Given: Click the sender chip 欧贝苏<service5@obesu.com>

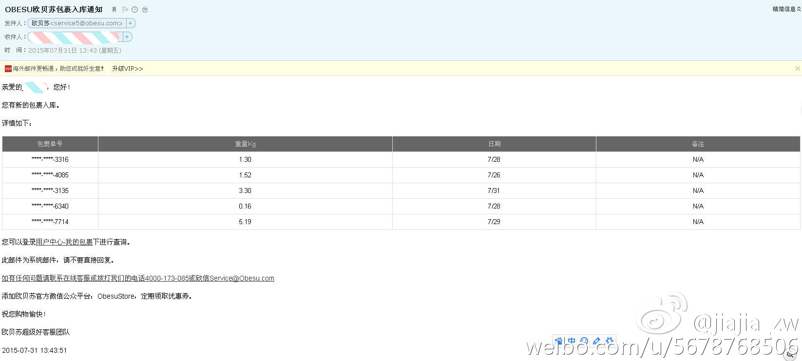Looking at the screenshot, I should (x=77, y=23).
